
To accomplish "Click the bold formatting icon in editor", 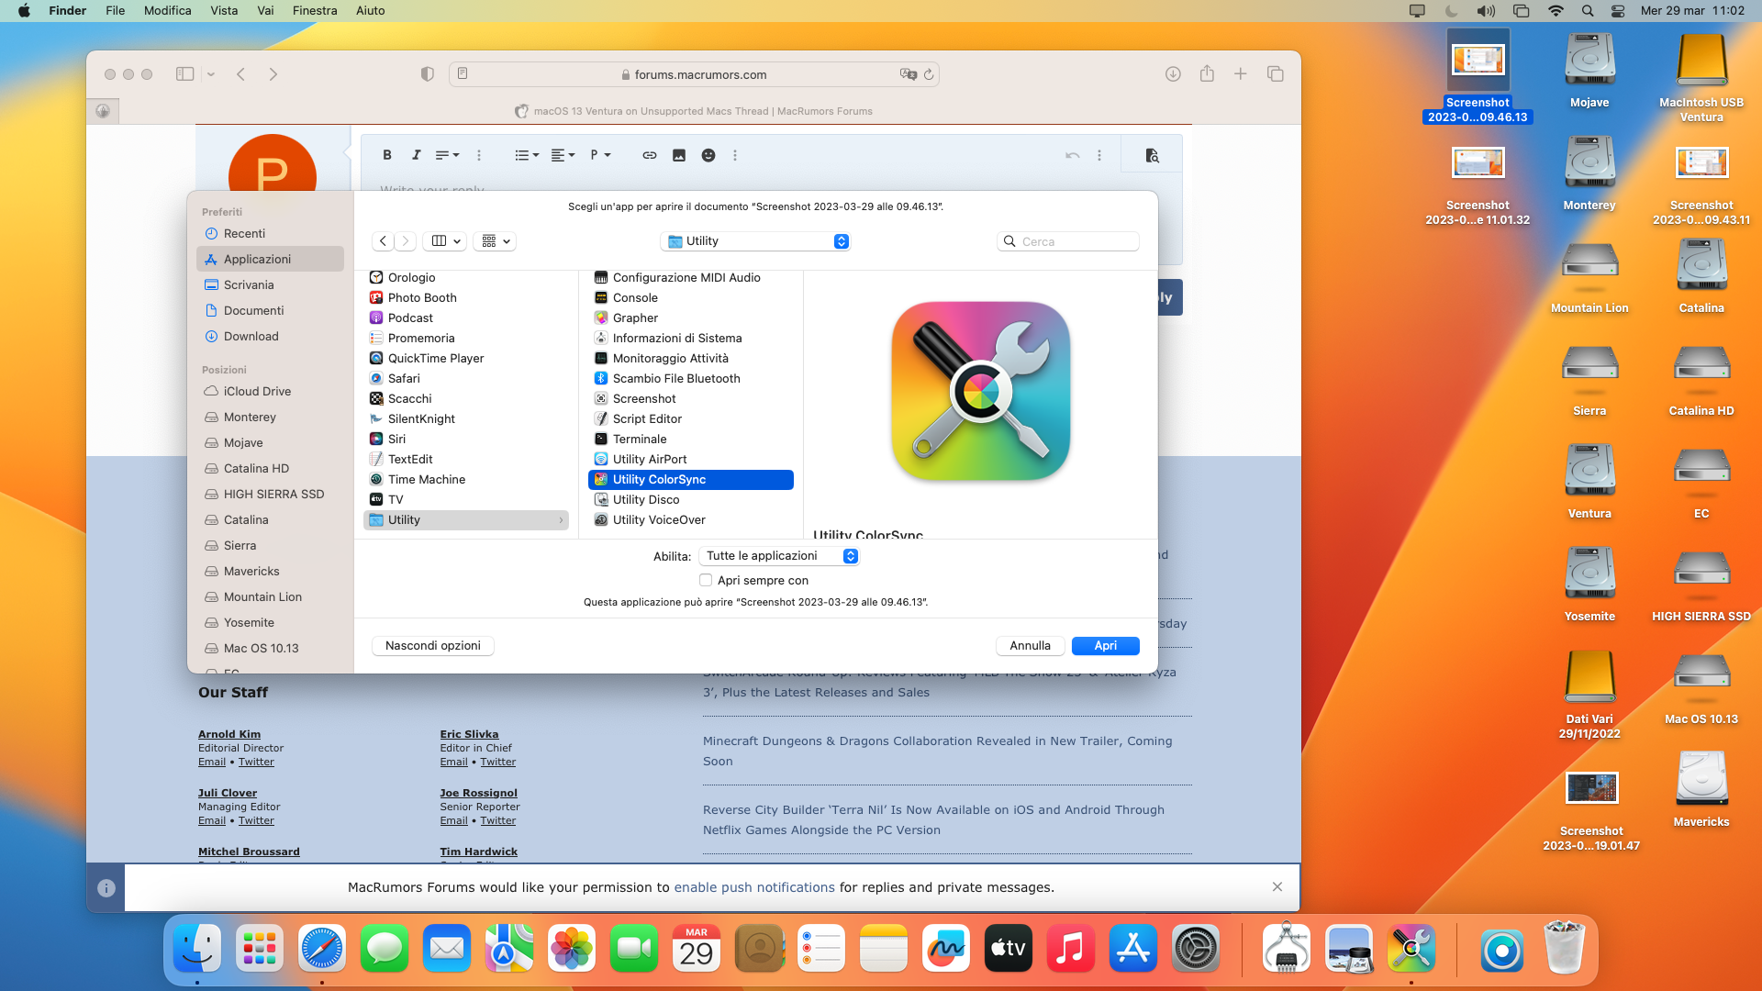I will click(387, 155).
